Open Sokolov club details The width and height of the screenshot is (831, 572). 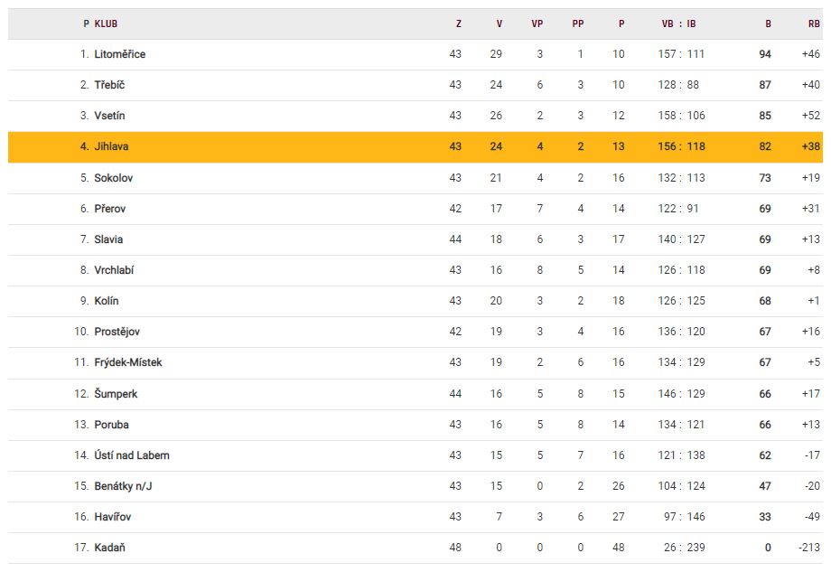[114, 178]
